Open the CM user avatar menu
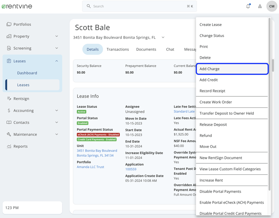Screen dimensions: 279x218 click(x=272, y=6)
